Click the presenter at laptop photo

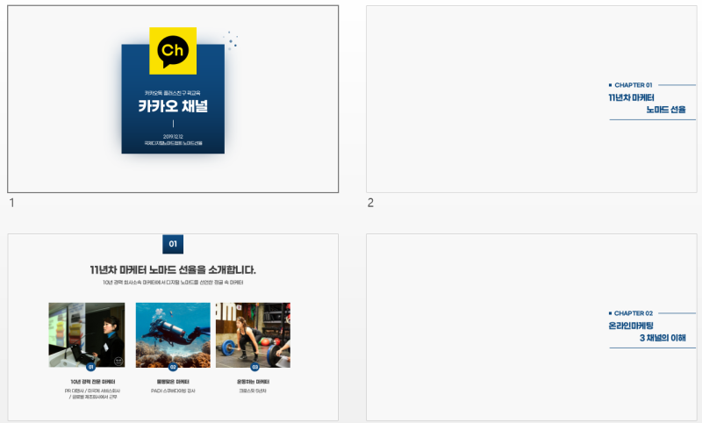pos(87,335)
